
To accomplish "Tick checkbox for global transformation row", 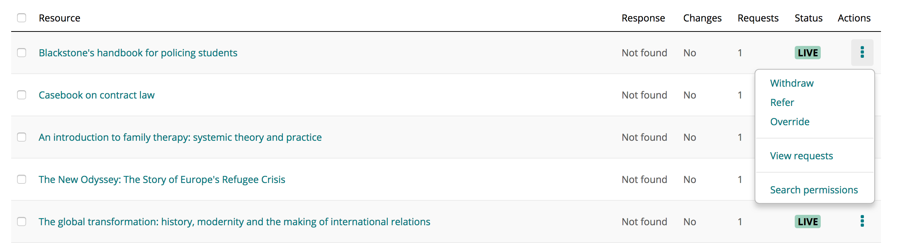I will (x=22, y=222).
